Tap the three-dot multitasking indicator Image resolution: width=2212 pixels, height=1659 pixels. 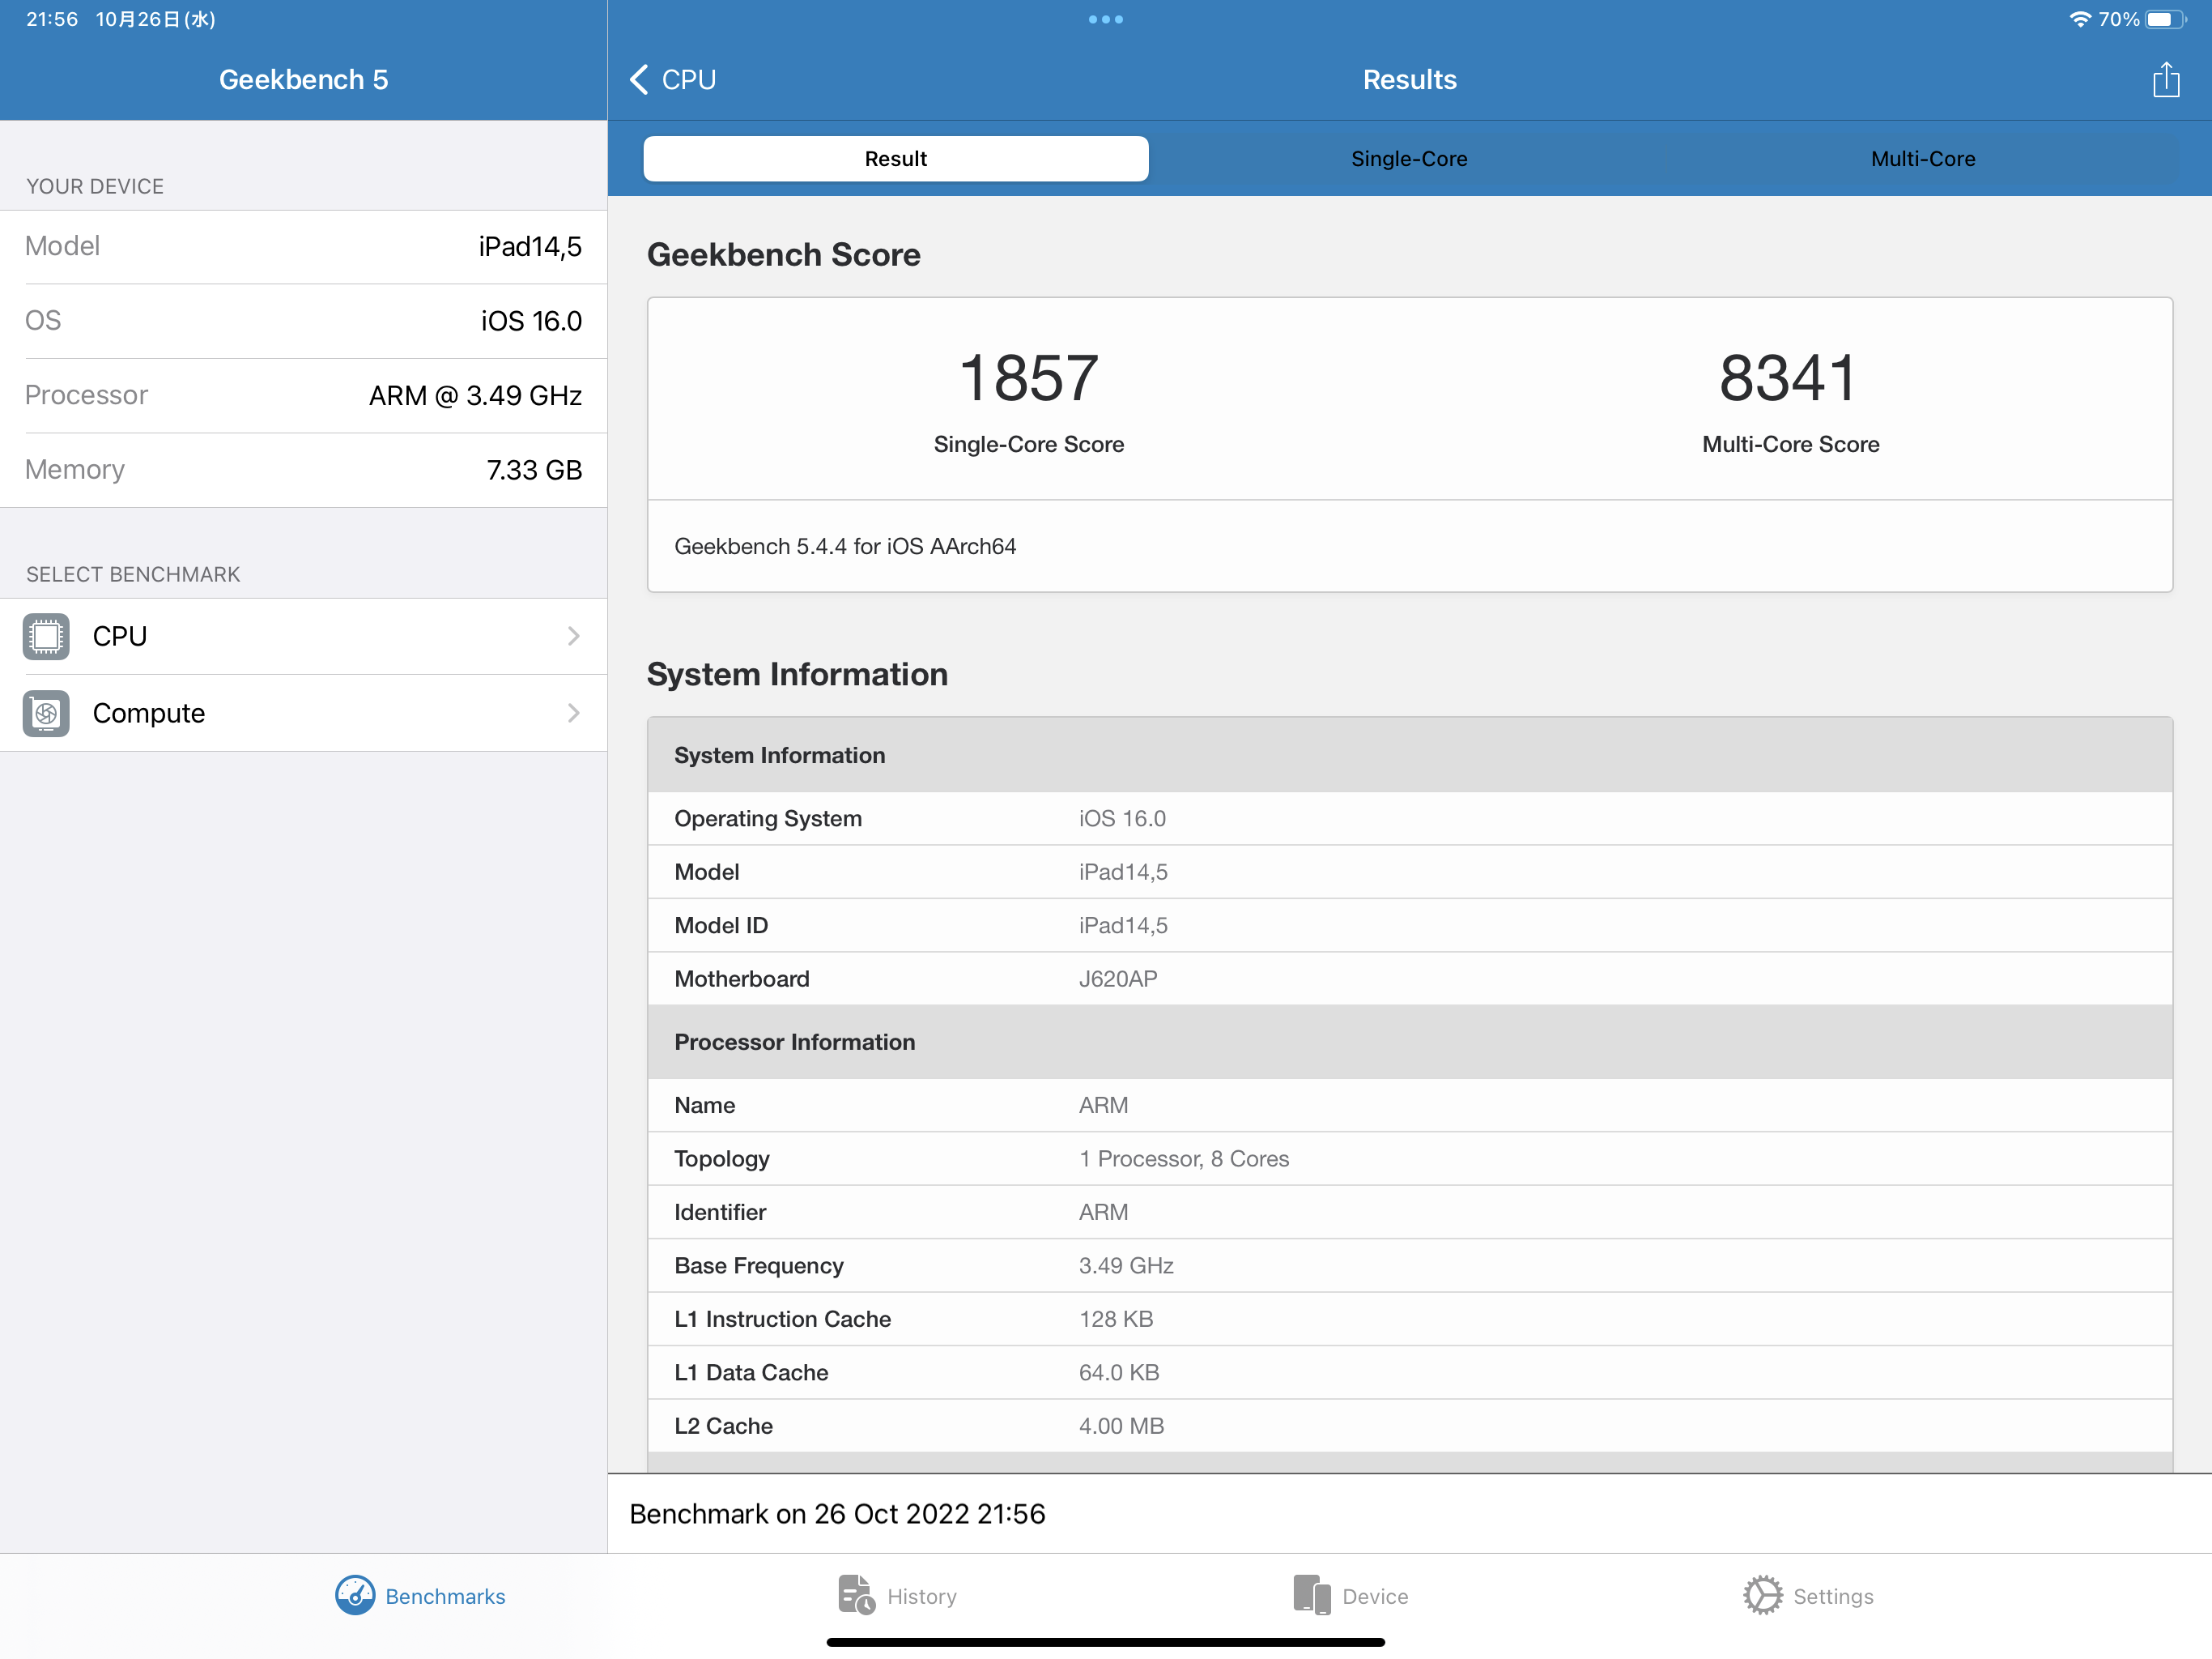(x=1106, y=19)
